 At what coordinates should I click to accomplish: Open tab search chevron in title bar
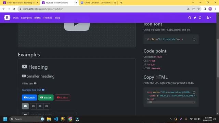(x=193, y=2)
